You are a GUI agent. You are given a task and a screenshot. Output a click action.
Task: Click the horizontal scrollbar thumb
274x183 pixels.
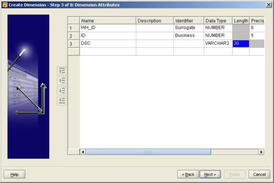pos(148,152)
